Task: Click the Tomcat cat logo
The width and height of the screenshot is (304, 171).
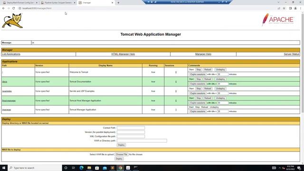Action: (12, 21)
